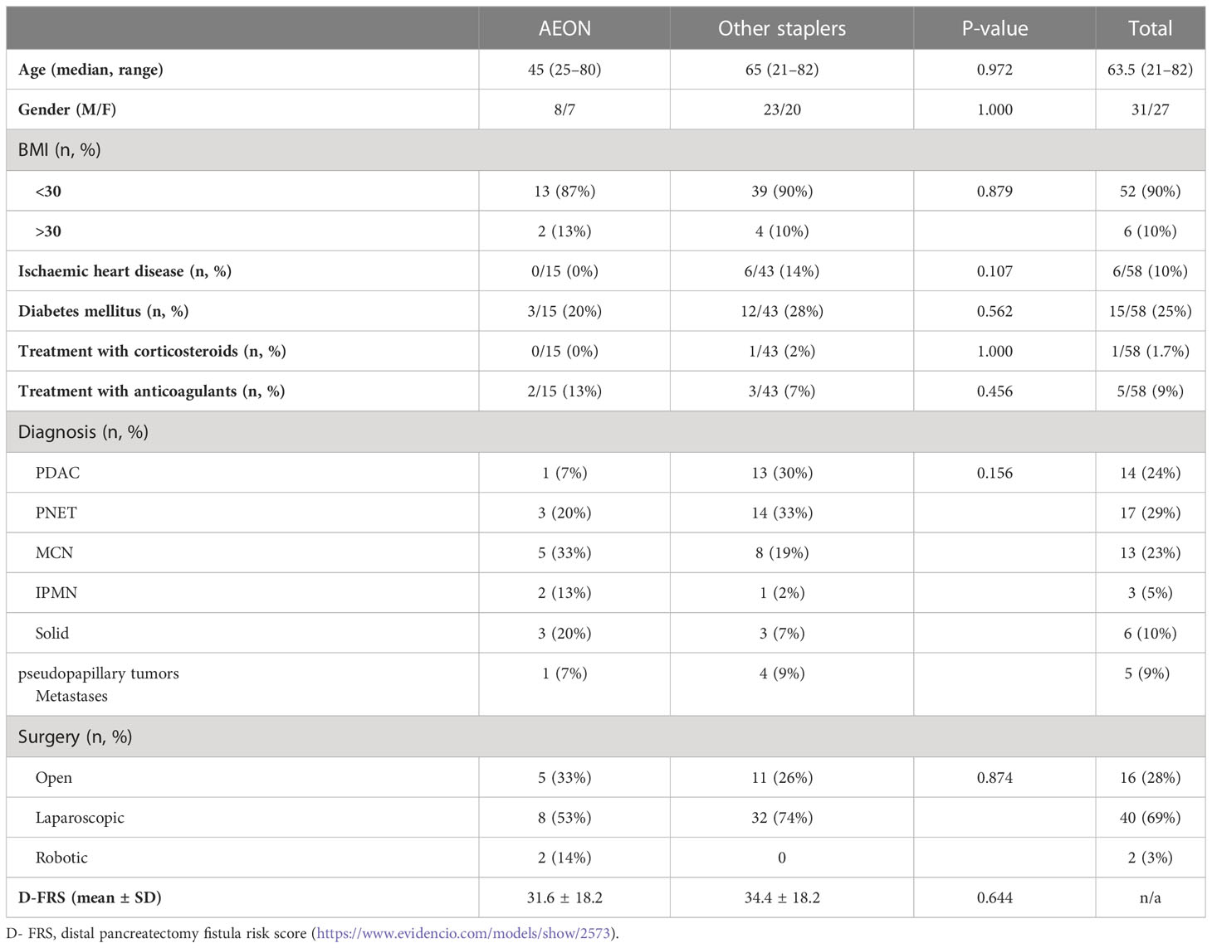The width and height of the screenshot is (1212, 948).
Task: Click the total age value 63.5 (21–82)
Action: 1150,70
